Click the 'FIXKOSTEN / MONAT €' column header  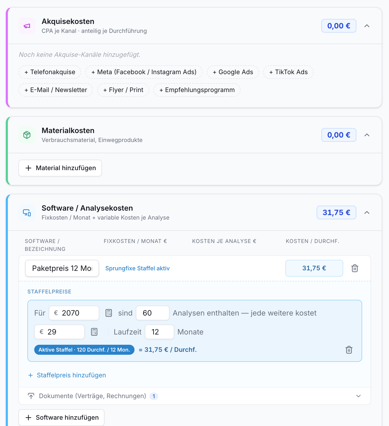(x=135, y=241)
